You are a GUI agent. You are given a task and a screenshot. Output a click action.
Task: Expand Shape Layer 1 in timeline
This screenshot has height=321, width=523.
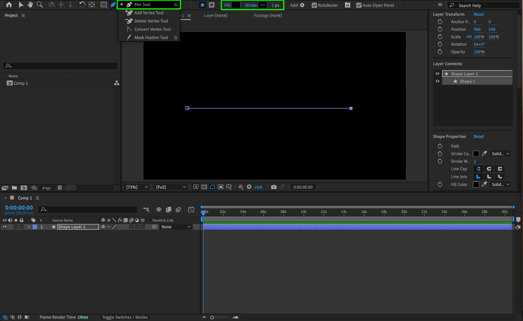click(29, 227)
